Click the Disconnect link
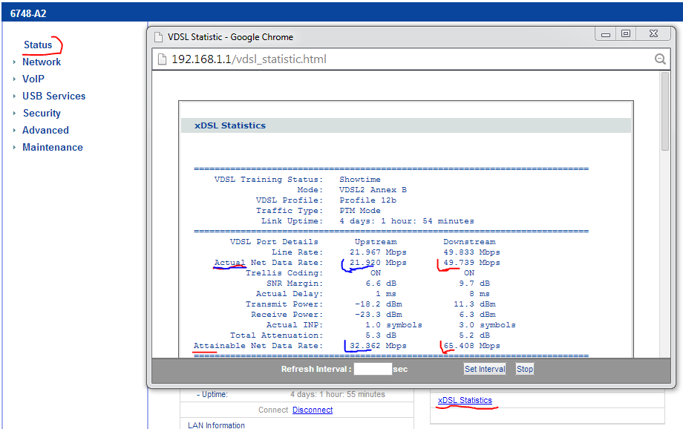 pyautogui.click(x=313, y=410)
